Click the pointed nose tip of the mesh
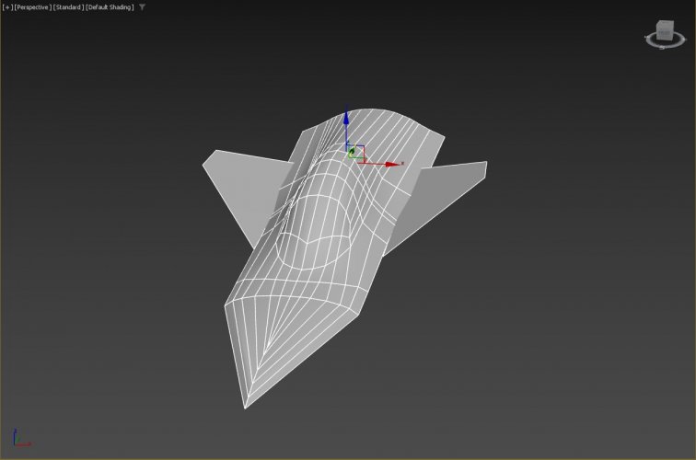The width and height of the screenshot is (696, 460). [245, 406]
